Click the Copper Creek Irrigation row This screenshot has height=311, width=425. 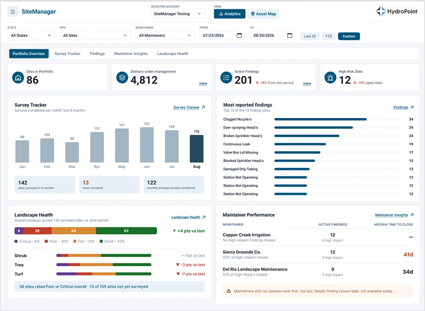click(318, 237)
